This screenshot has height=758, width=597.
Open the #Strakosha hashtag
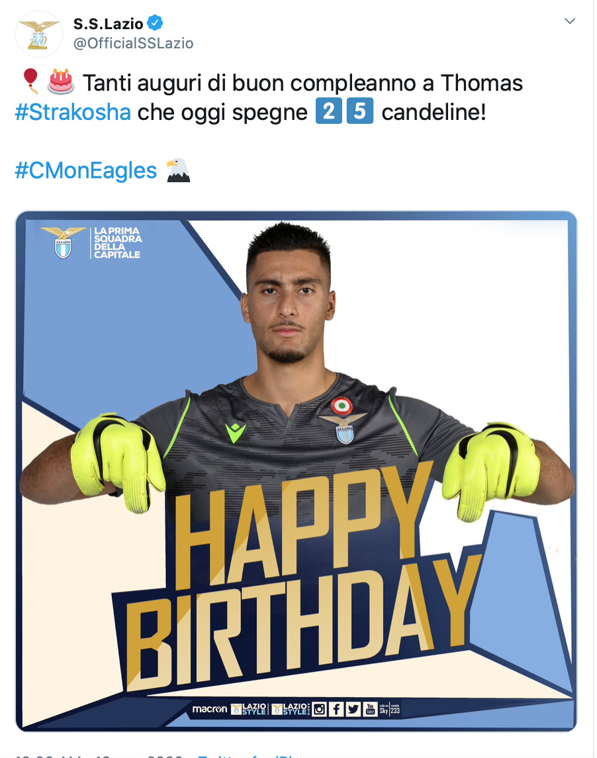(x=73, y=112)
